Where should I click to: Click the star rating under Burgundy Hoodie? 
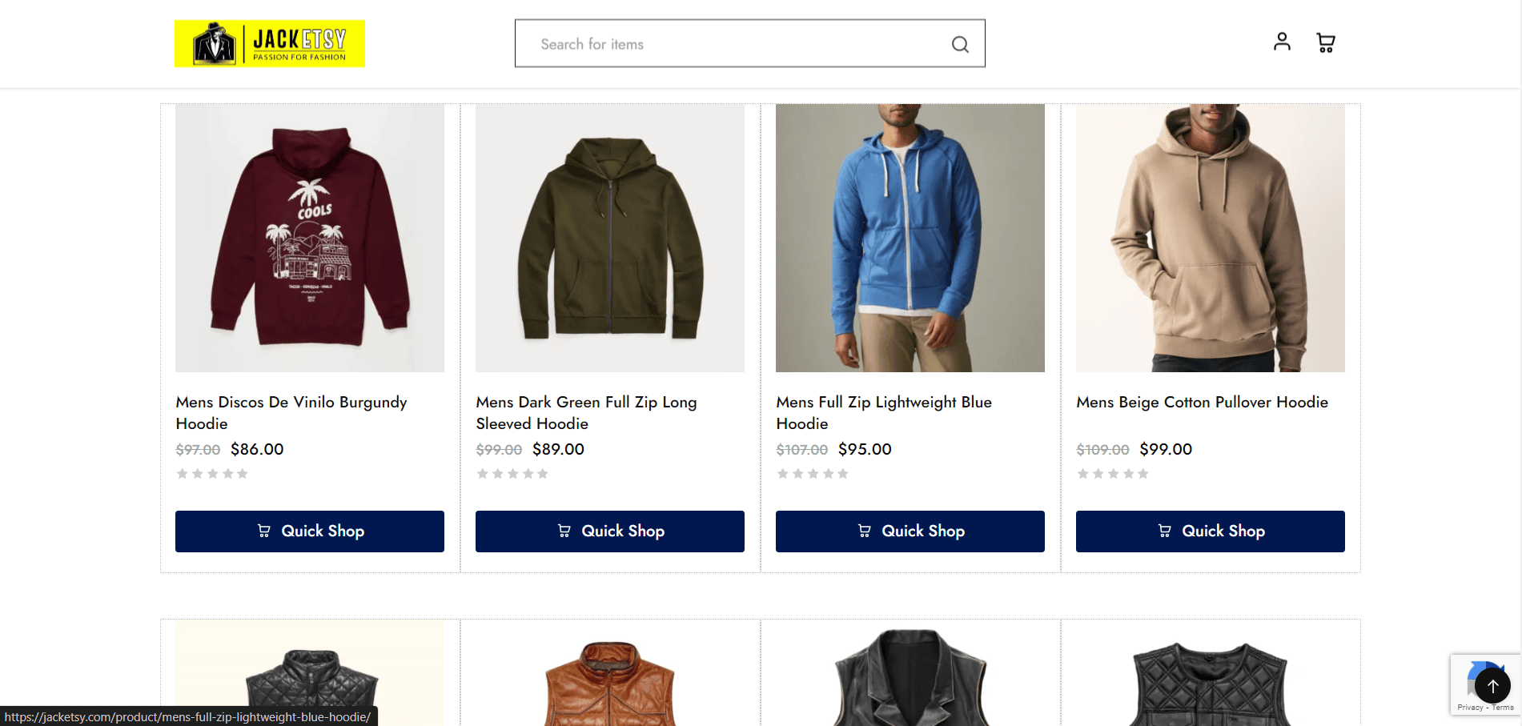pos(212,474)
